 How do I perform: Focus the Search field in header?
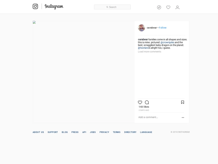(112, 7)
